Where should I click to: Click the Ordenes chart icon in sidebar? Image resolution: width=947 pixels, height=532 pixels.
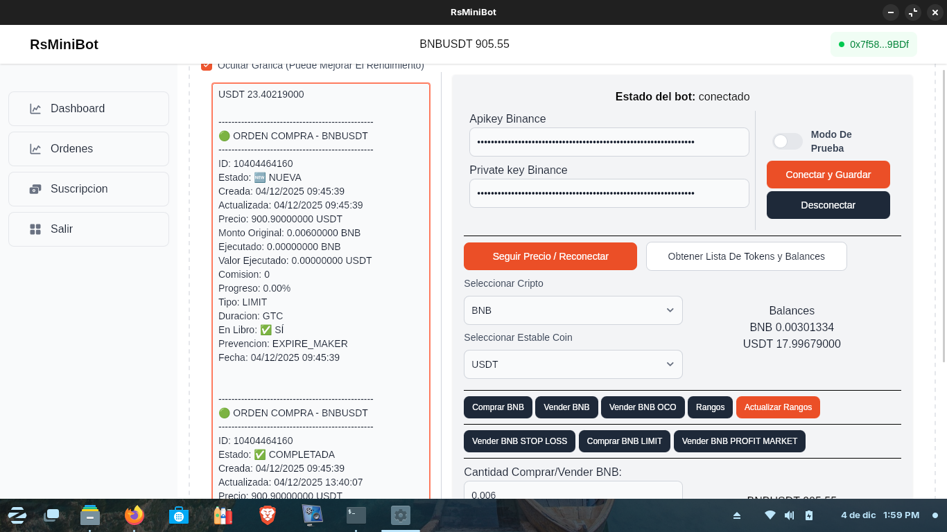tap(35, 149)
